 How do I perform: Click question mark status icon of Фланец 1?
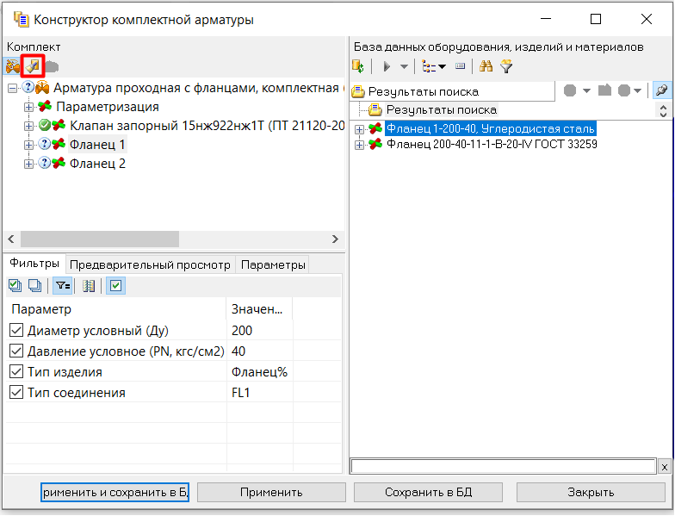pyautogui.click(x=45, y=145)
